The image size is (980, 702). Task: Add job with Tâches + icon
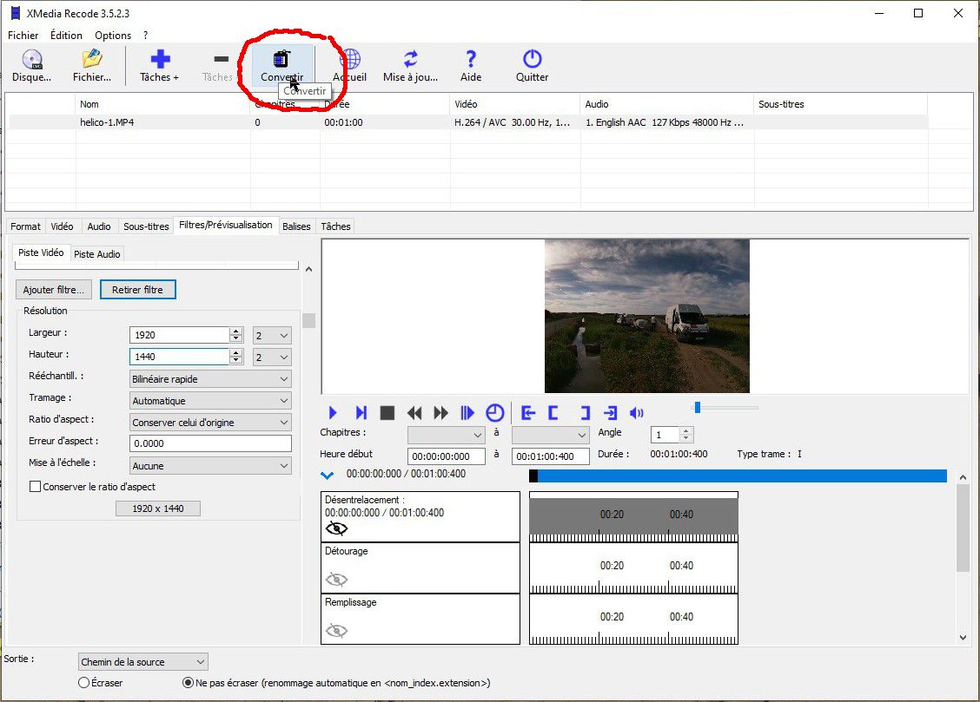pyautogui.click(x=159, y=66)
